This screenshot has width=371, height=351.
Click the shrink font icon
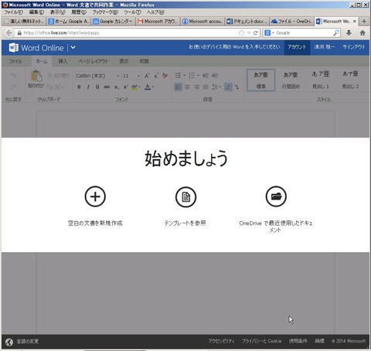(156, 76)
